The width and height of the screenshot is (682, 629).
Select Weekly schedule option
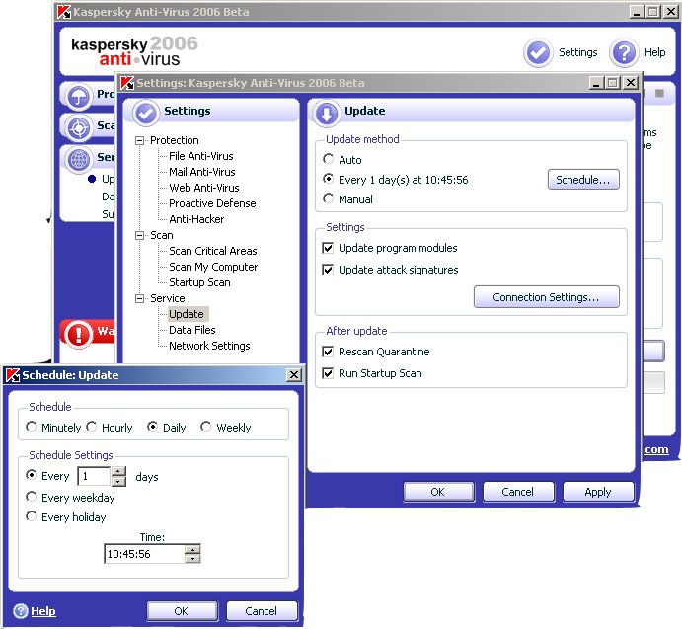(205, 427)
